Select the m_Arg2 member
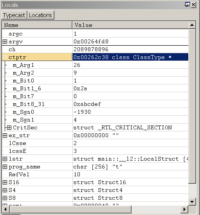This screenshot has width=200, height=215. pos(23,73)
